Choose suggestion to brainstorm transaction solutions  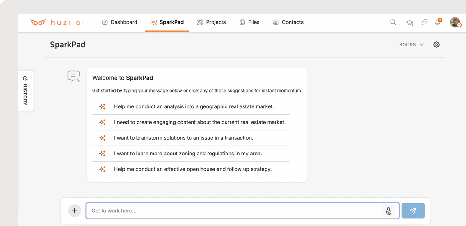click(191, 138)
